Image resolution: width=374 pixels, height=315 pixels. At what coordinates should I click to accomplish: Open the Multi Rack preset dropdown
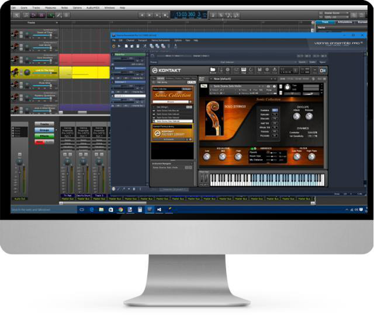click(241, 79)
